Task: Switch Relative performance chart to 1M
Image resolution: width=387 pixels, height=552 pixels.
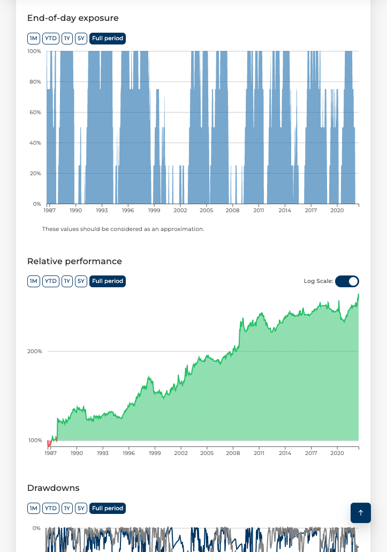Action: coord(34,281)
